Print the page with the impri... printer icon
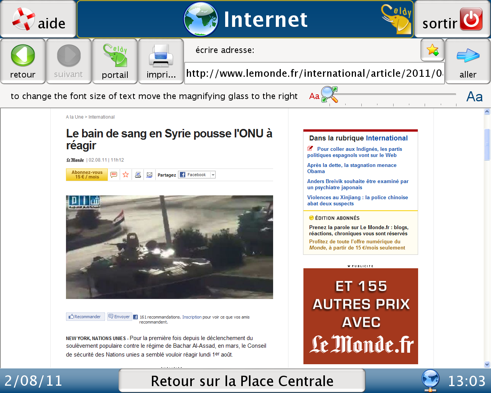The height and width of the screenshot is (393, 491). pyautogui.click(x=161, y=61)
